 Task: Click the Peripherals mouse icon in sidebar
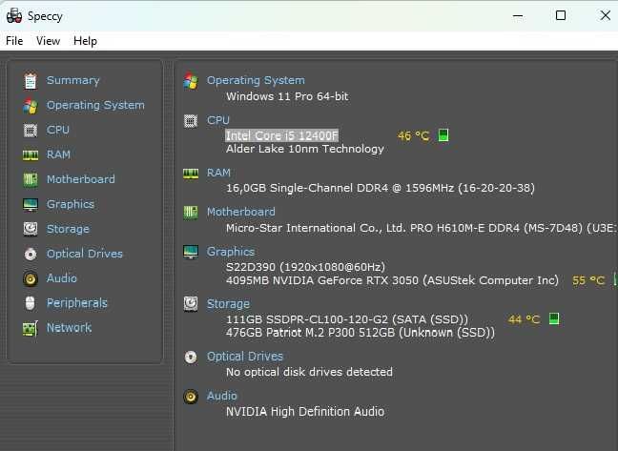click(31, 303)
